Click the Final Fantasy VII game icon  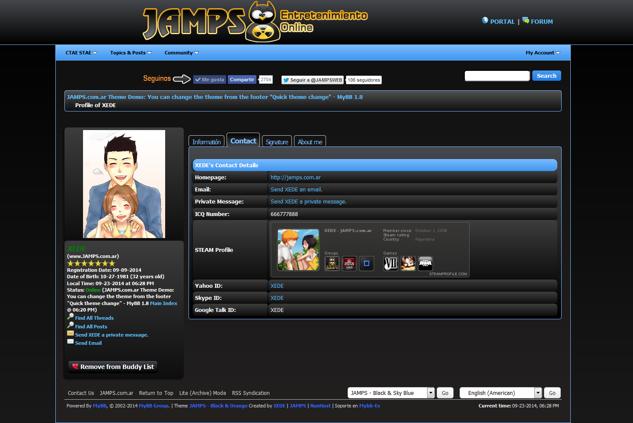tap(390, 264)
